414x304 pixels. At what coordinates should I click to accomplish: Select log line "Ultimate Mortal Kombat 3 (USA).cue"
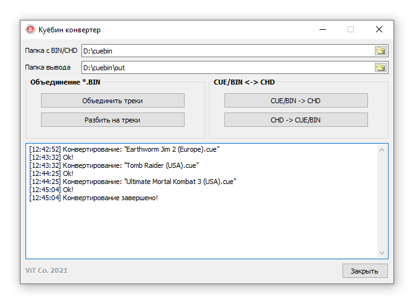coord(132,182)
